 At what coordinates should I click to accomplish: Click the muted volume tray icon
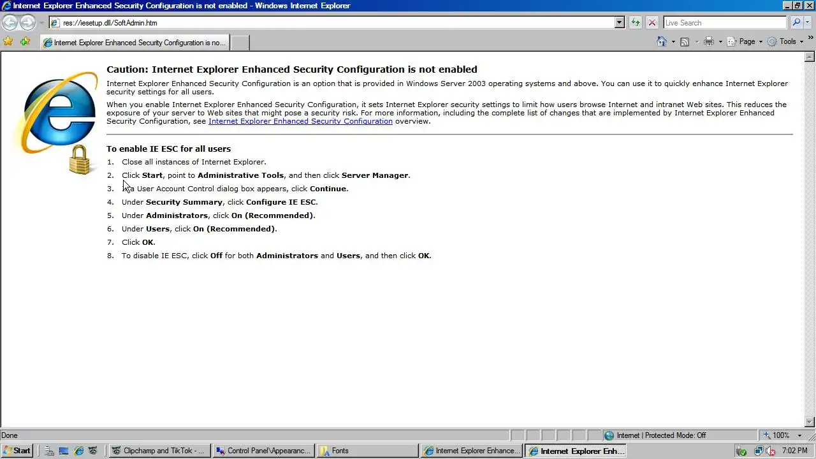point(771,451)
